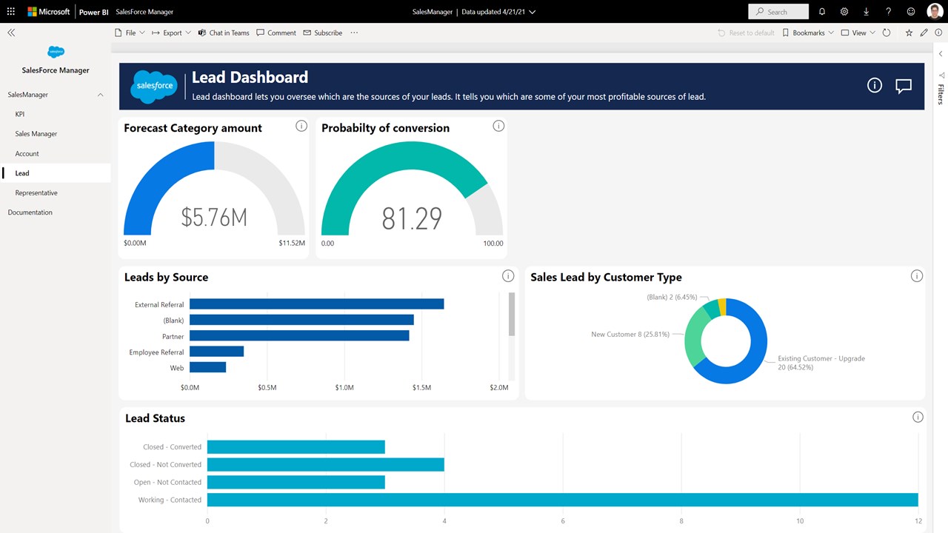Click the edit pencil icon in toolbar
The height and width of the screenshot is (533, 948).
(924, 33)
